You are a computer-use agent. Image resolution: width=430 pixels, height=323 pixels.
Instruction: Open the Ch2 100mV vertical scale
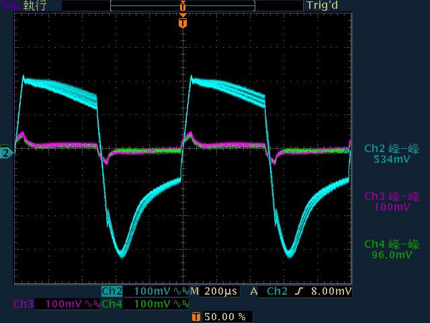(x=152, y=291)
